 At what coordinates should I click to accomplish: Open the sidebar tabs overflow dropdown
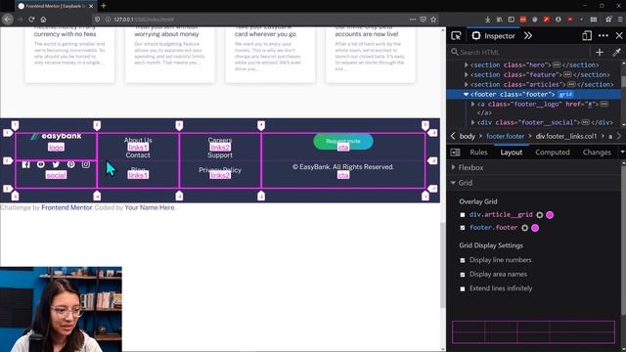[x=622, y=153]
